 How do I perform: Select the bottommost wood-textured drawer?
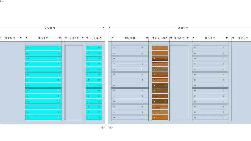tap(160, 118)
